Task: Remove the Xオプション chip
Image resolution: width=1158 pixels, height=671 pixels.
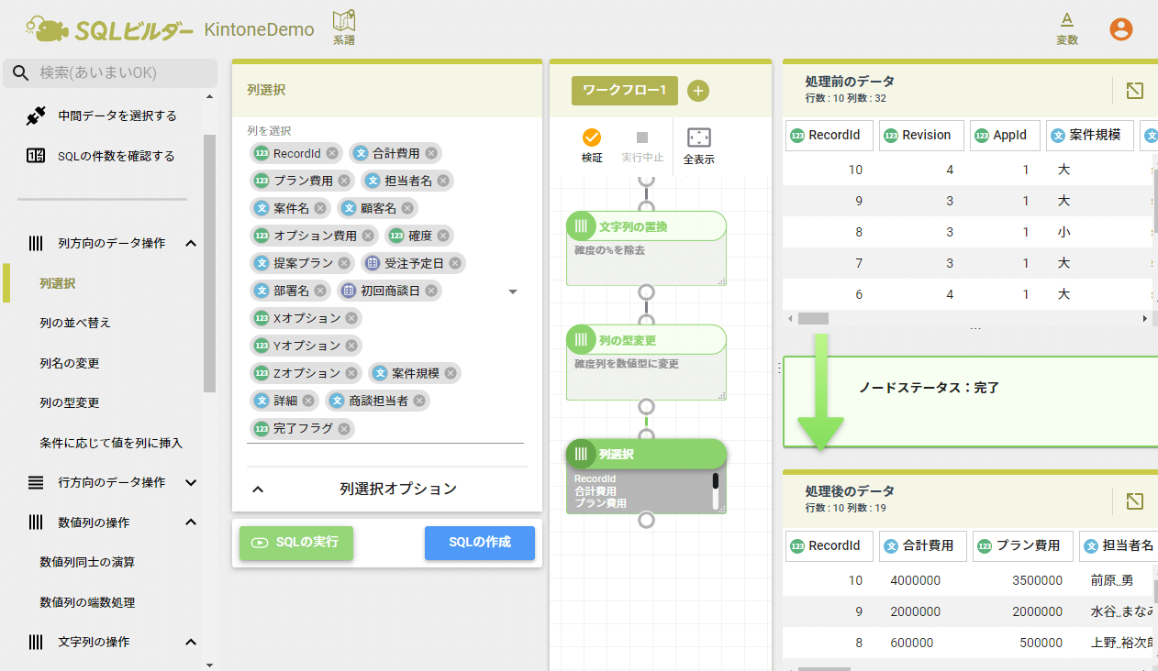Action: 351,318
